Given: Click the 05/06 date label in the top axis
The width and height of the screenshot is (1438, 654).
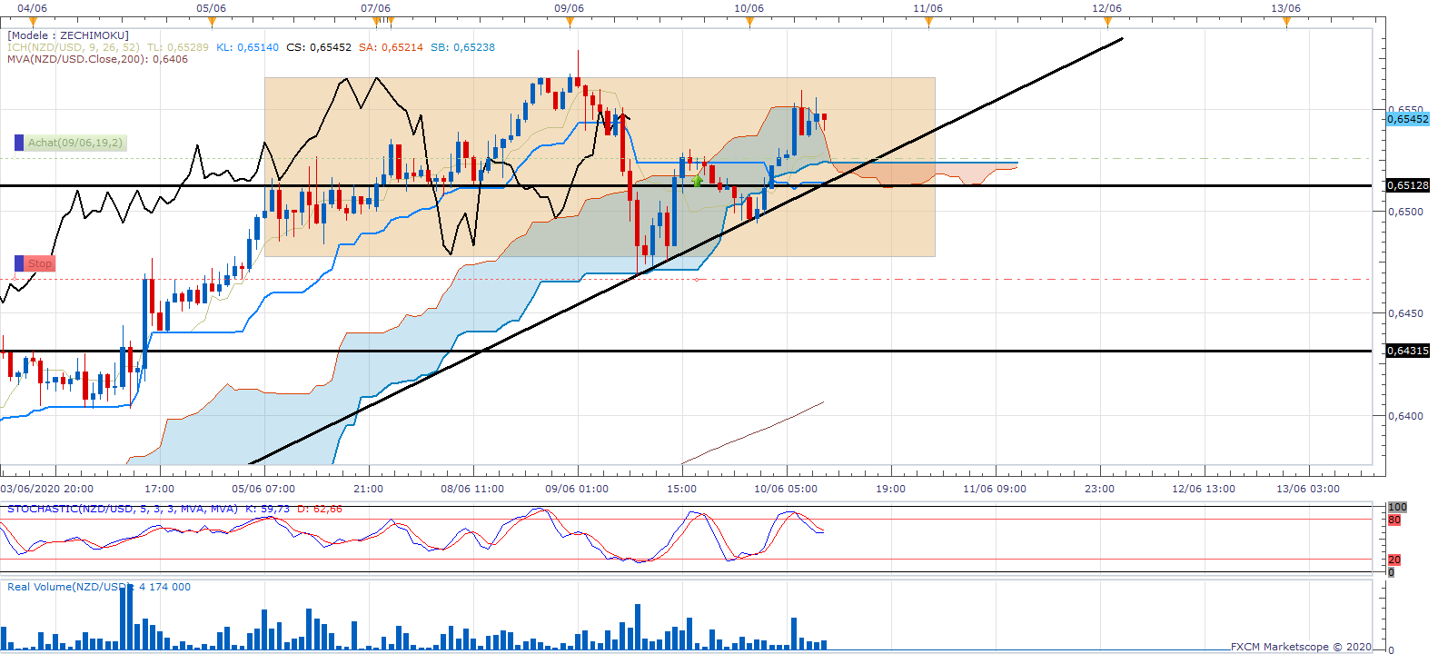Looking at the screenshot, I should tap(212, 8).
